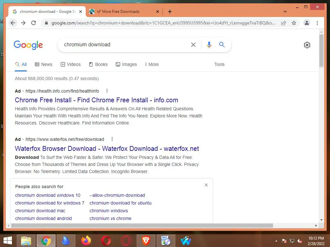The width and height of the screenshot is (330, 247).
Task: Click scroll down arrow on page
Action: click(x=321, y=220)
